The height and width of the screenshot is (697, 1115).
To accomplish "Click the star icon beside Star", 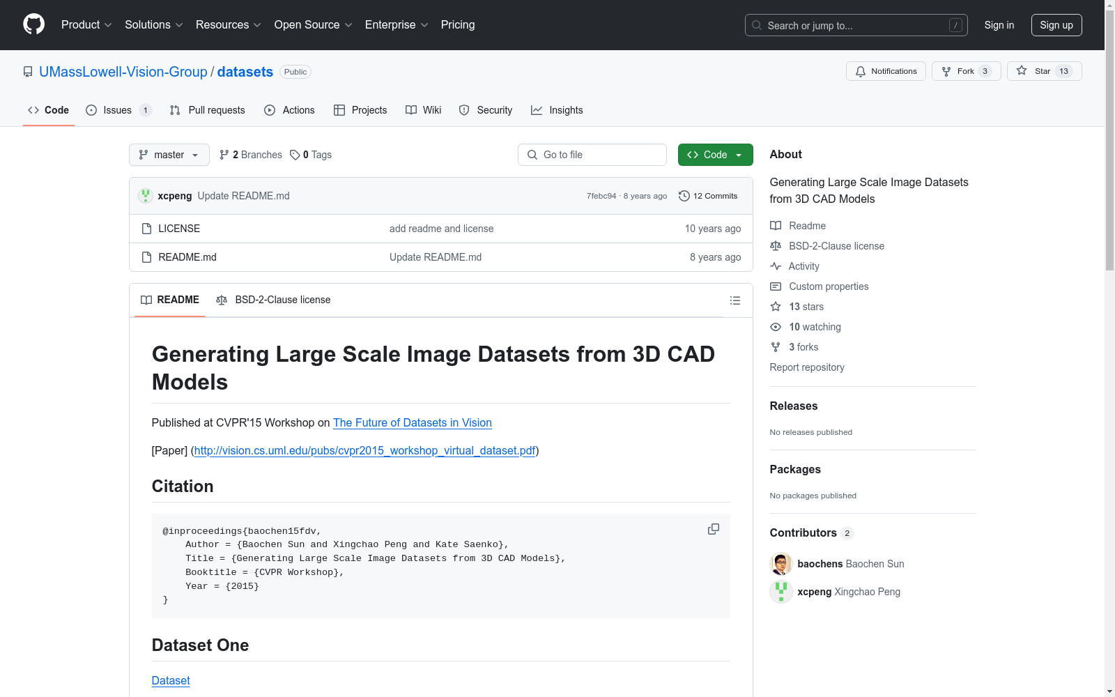I will click(1022, 71).
